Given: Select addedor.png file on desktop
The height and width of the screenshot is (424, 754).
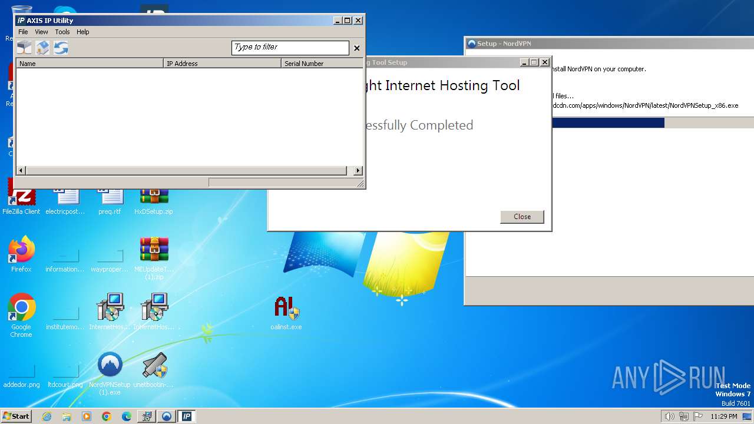Looking at the screenshot, I should tap(21, 376).
